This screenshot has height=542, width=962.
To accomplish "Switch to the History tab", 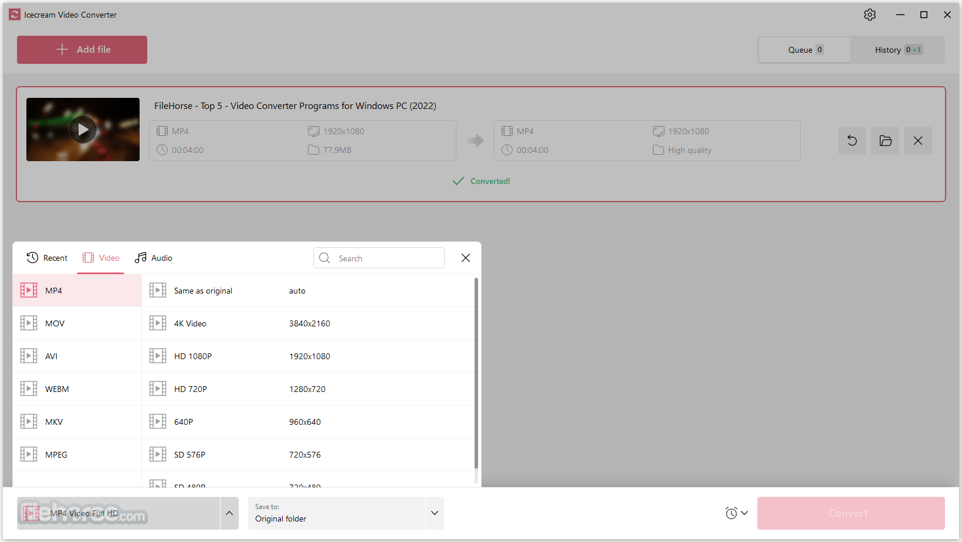I will [x=898, y=50].
